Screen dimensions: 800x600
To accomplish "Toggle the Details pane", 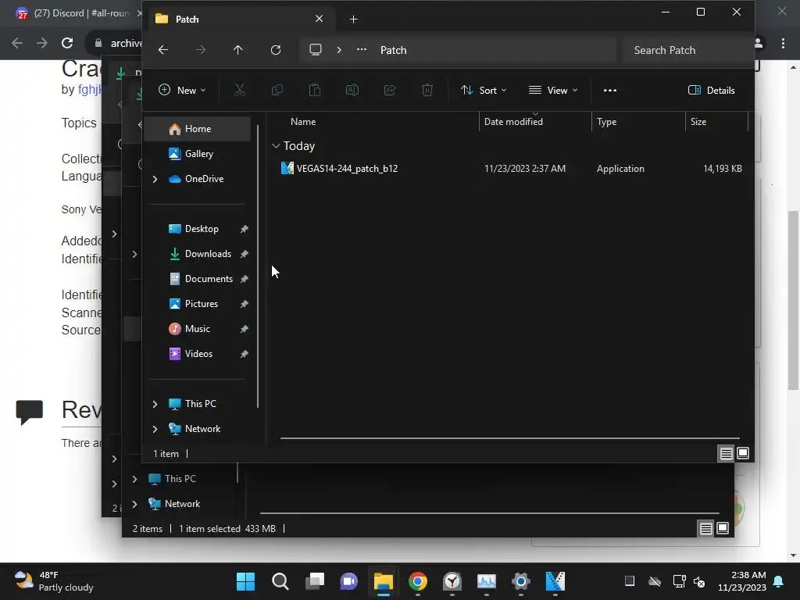I will [711, 91].
